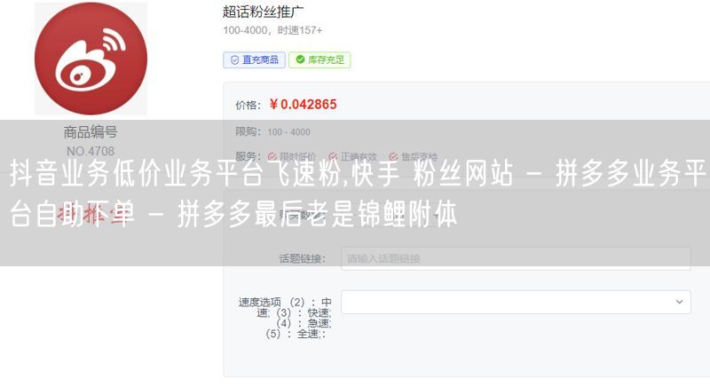
Task: Click the check icon beside 限时低价
Action: pos(272,156)
